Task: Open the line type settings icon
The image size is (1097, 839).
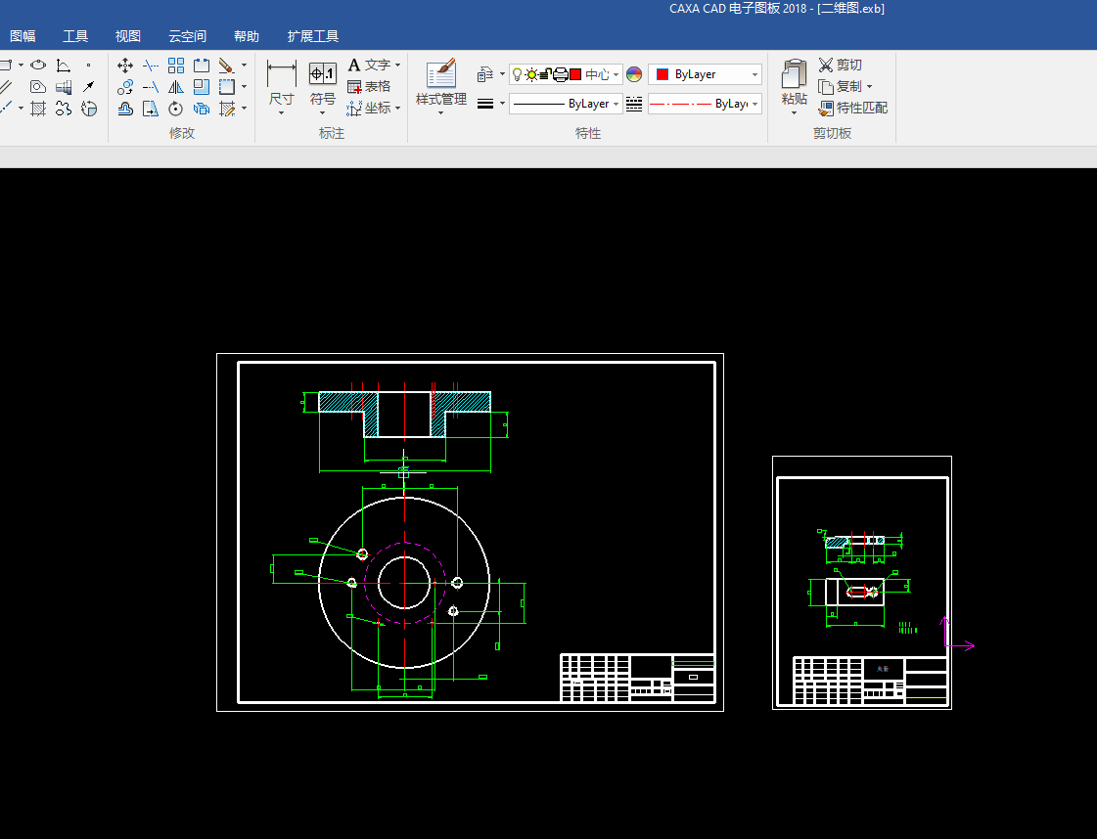Action: (x=634, y=105)
